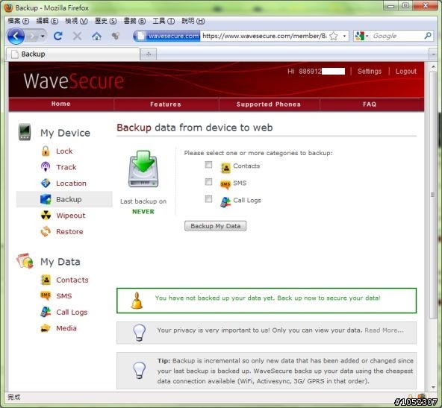Check the Contacts backup checkbox
The height and width of the screenshot is (408, 442).
(208, 165)
